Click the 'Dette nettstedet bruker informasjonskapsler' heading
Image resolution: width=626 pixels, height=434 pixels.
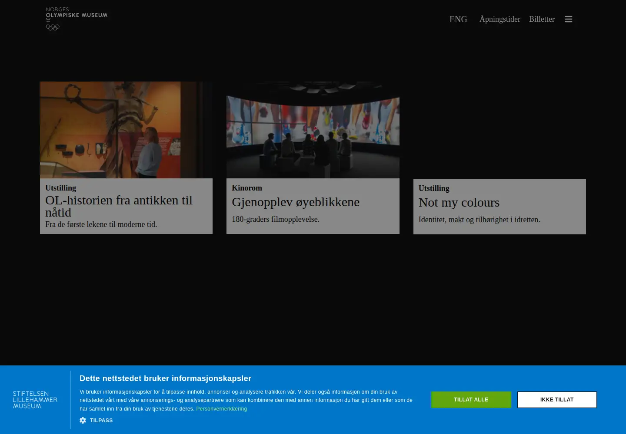click(x=166, y=378)
